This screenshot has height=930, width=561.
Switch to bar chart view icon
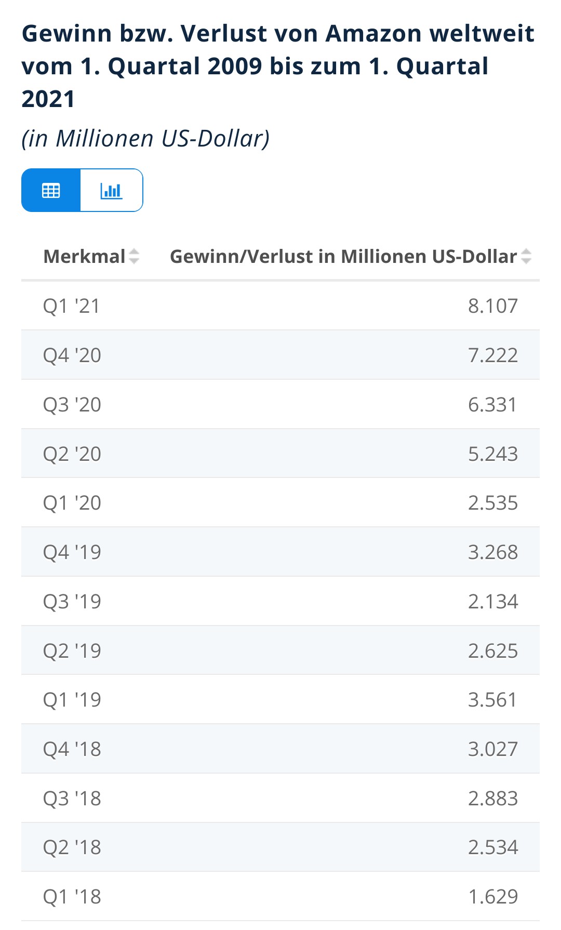(x=111, y=191)
